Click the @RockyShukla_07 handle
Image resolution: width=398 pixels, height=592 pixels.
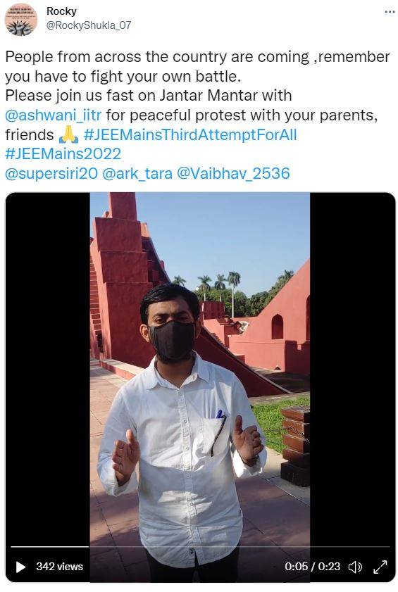click(x=89, y=25)
